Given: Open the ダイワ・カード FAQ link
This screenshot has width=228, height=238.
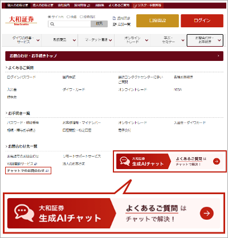Looking at the screenshot, I should pos(74,89).
